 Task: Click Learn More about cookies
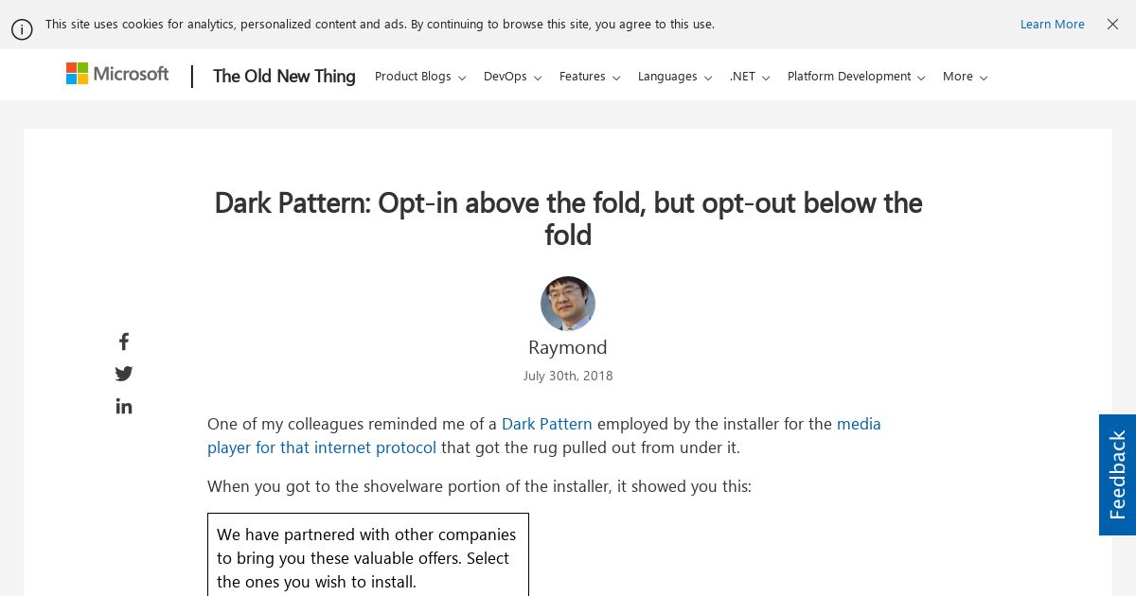tap(1053, 25)
